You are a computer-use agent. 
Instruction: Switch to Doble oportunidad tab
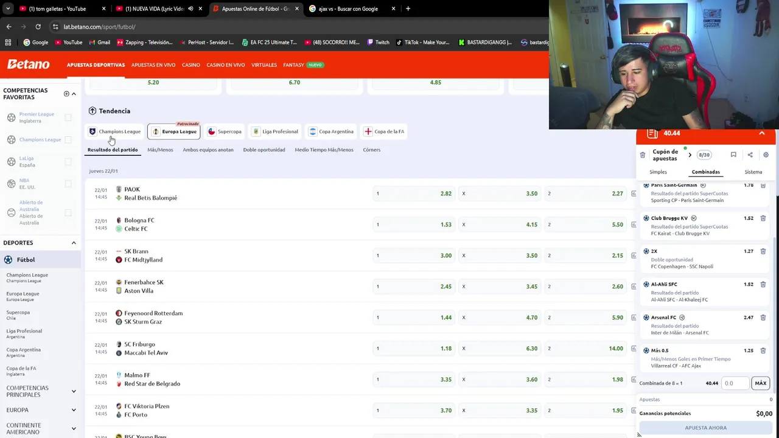[x=264, y=150]
